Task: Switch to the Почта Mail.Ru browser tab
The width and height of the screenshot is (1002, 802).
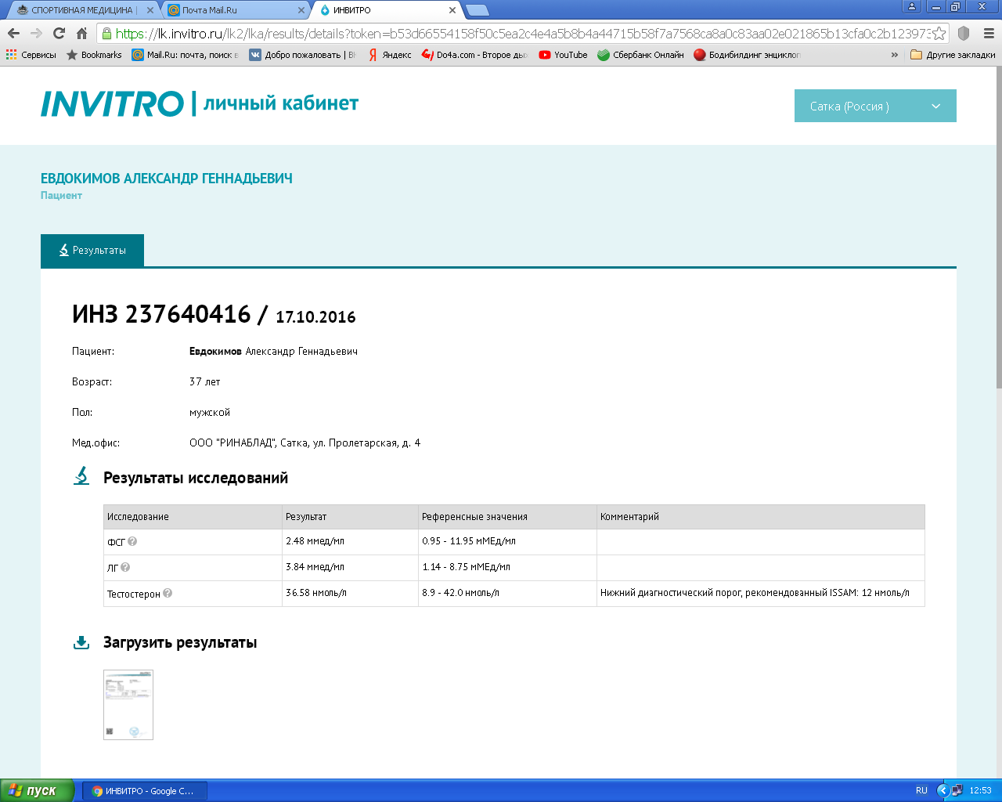Action: click(235, 10)
